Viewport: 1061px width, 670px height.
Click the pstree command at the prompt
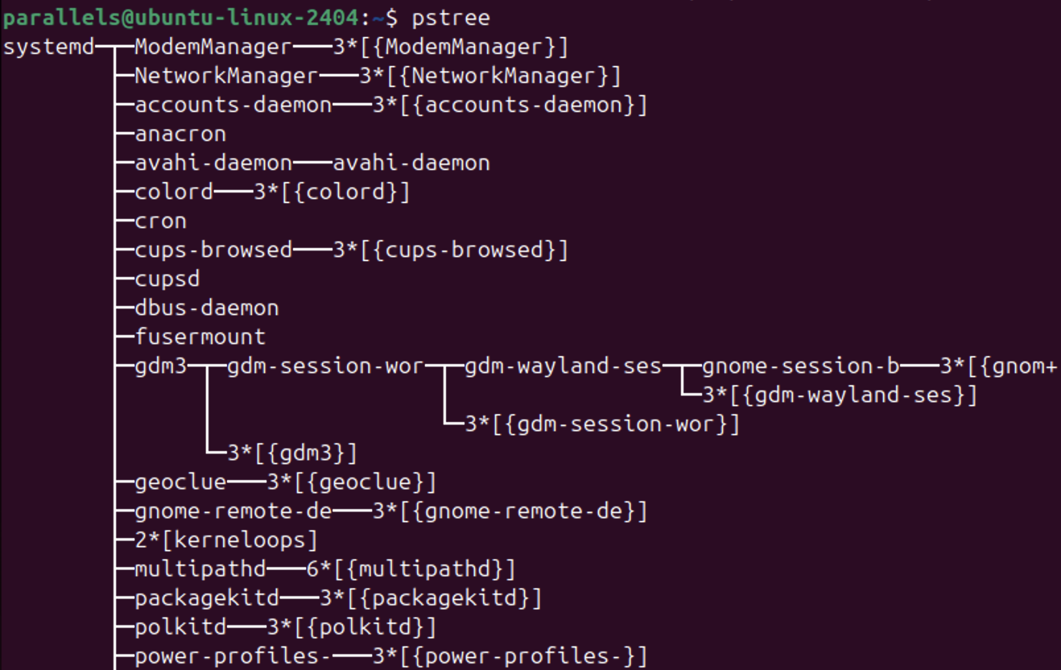(x=451, y=18)
